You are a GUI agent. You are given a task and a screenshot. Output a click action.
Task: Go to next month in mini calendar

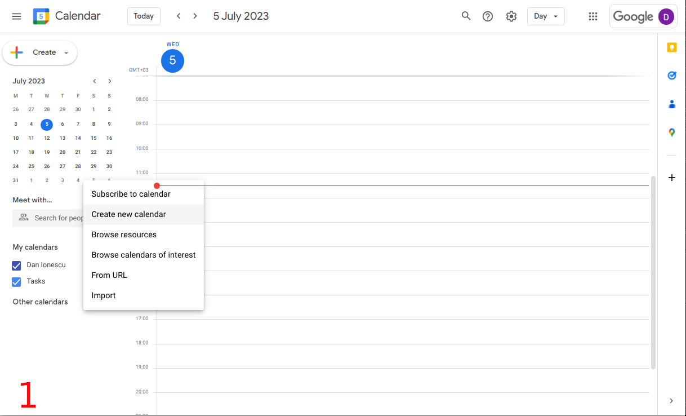click(x=109, y=81)
